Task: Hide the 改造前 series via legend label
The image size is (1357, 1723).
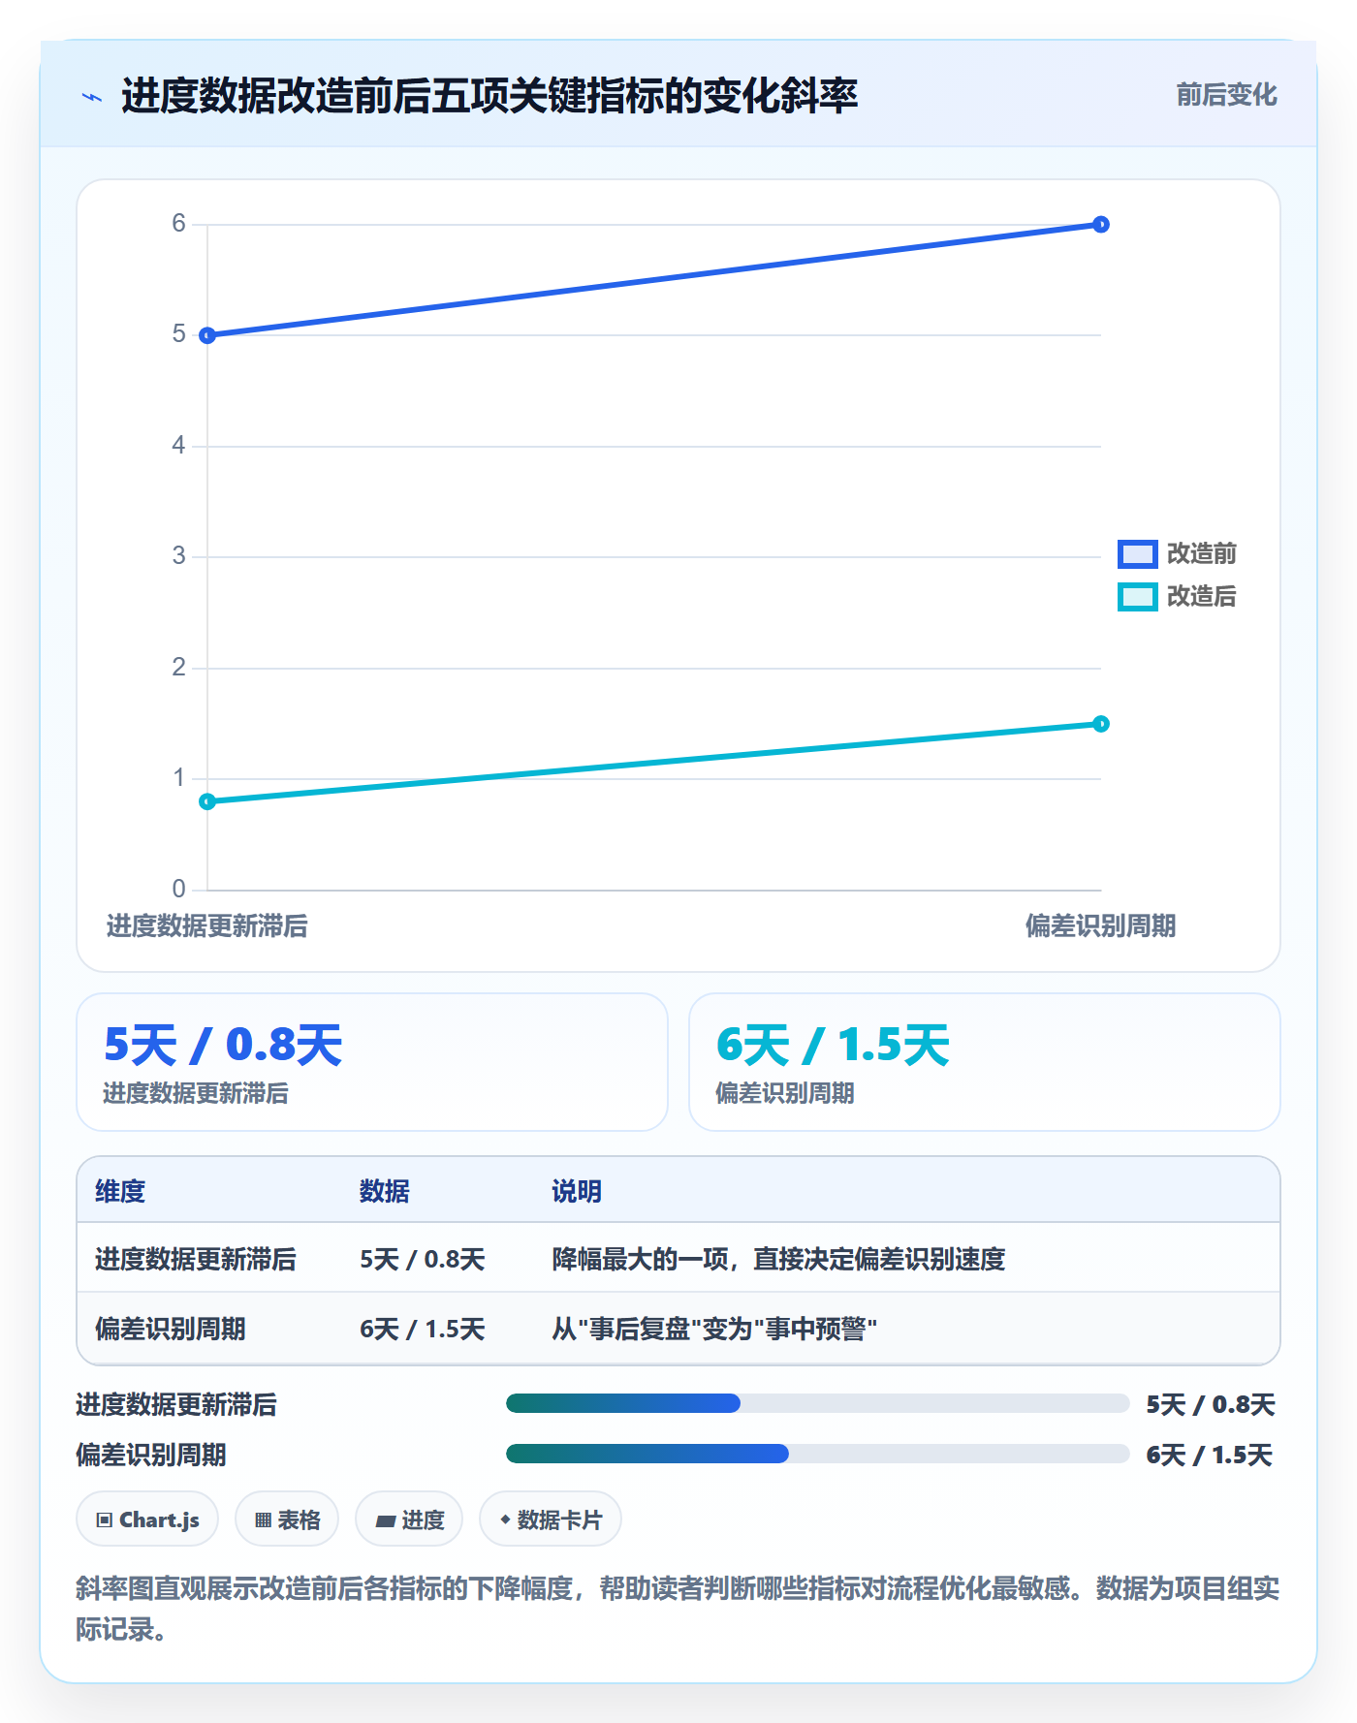Action: [x=1201, y=554]
